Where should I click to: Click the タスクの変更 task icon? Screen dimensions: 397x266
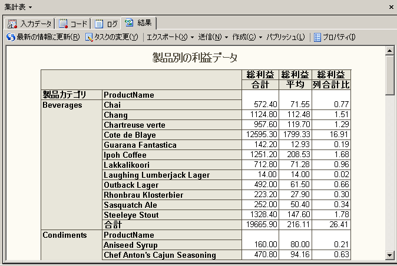point(89,37)
